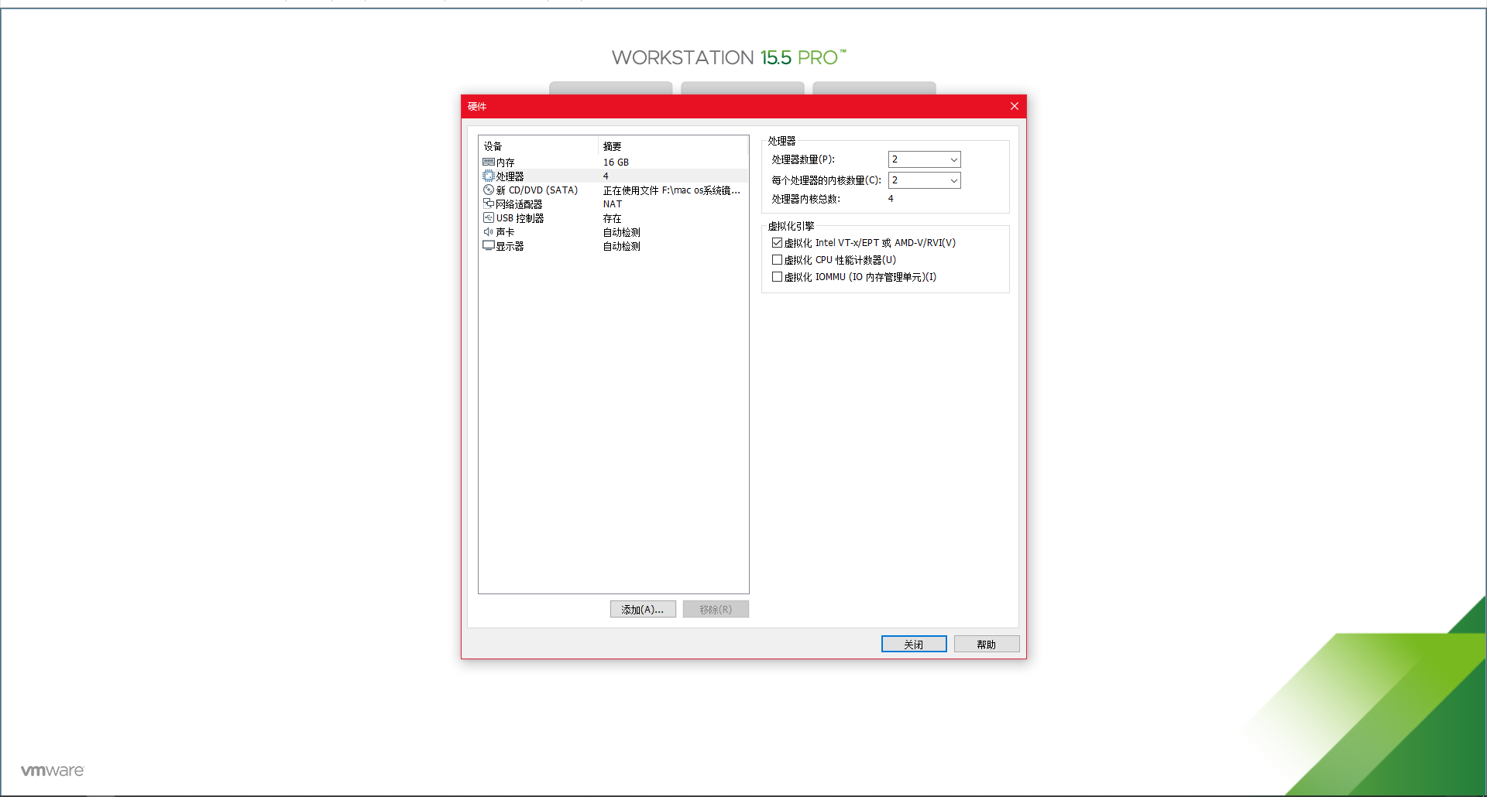1487x797 pixels.
Task: Click the 处理器内核总数 value 4
Action: click(x=891, y=199)
